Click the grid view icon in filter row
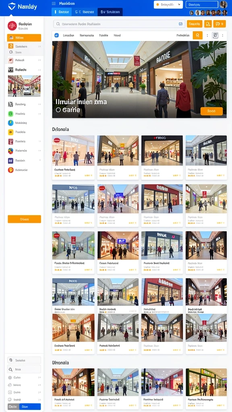The image size is (232, 412). point(215,35)
